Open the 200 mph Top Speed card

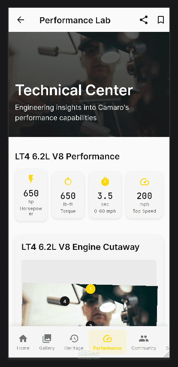(x=145, y=195)
